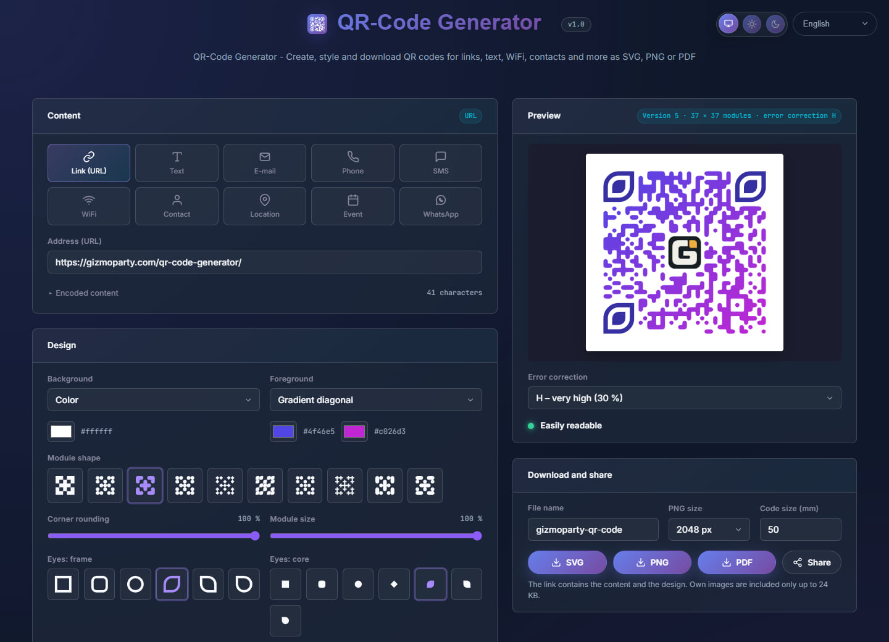This screenshot has width=889, height=642.
Task: Set eye core to diamond
Action: pos(394,584)
